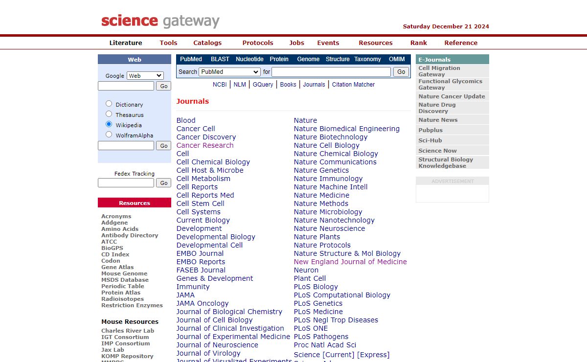This screenshot has height=362, width=587.
Task: Click Go next to Fedex Tracking field
Action: 164,183
